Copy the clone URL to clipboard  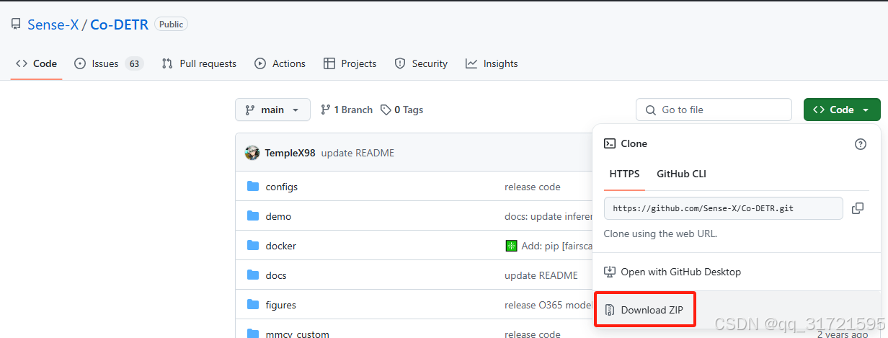(x=858, y=208)
